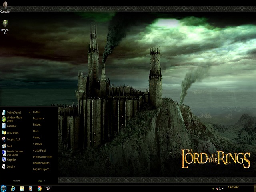Select the Solitaire label text
Viewport: 256px width, 192px height.
point(11,166)
